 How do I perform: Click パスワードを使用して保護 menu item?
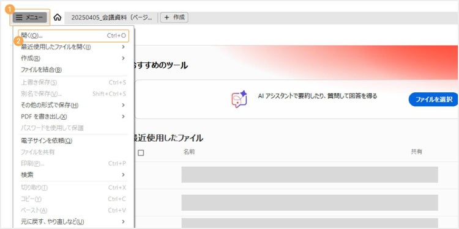coord(73,128)
